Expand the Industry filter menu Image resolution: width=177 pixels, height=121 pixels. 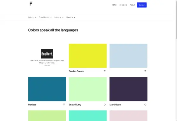coord(59,17)
